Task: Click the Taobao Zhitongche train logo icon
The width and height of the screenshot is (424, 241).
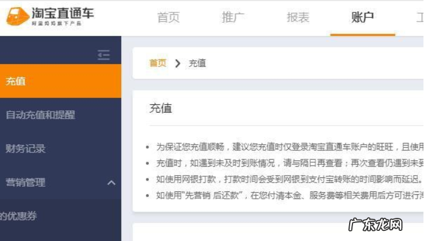Action: 17,16
